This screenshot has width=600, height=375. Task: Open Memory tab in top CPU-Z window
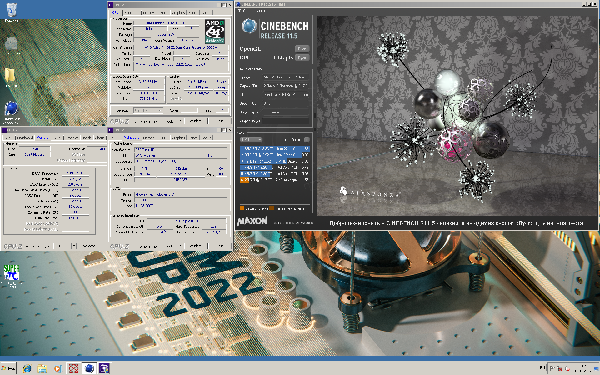[x=149, y=13]
